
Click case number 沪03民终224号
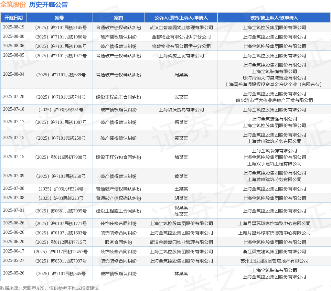[x=61, y=189]
